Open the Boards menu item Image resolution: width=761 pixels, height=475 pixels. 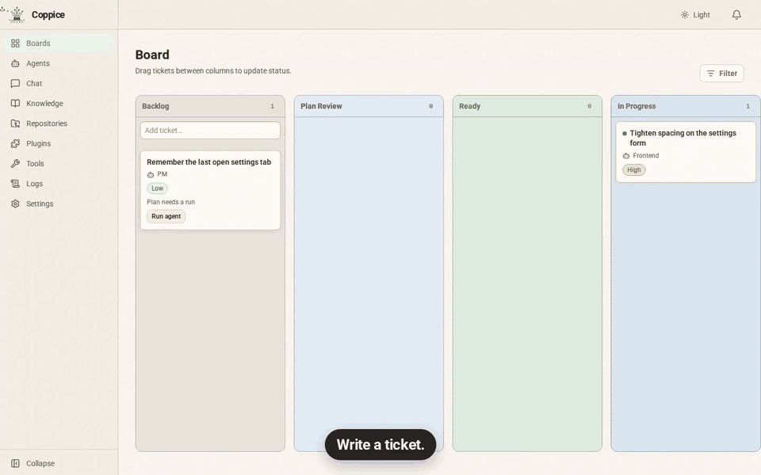coord(59,43)
